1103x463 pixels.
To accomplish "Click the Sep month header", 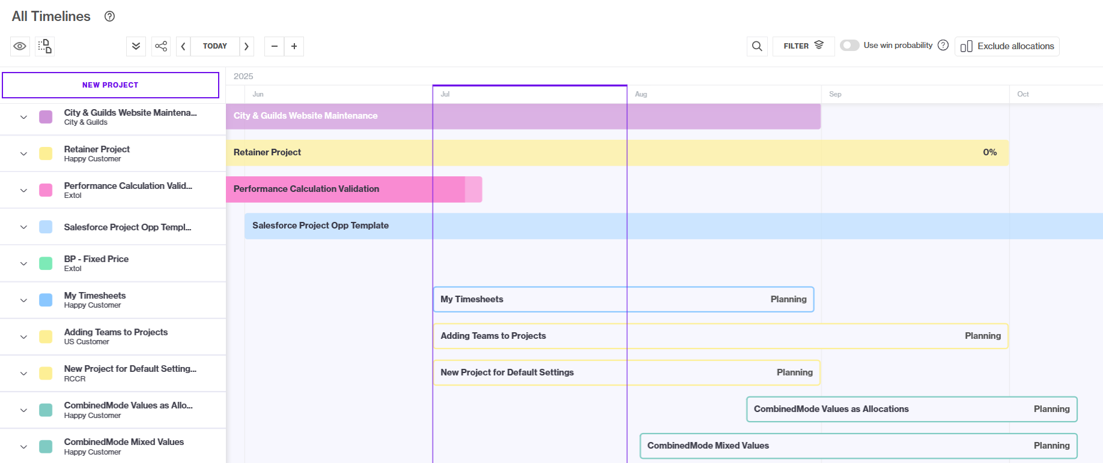I will 835,94.
